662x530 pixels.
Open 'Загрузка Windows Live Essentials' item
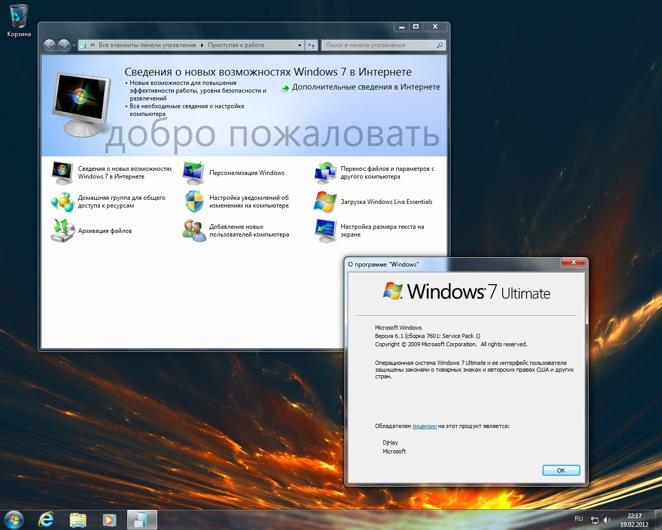click(x=386, y=202)
